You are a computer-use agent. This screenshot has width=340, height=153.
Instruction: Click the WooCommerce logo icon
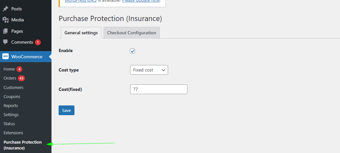click(x=6, y=56)
